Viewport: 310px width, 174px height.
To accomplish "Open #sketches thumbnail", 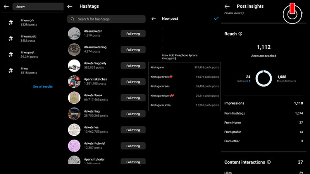I will point(74,130).
